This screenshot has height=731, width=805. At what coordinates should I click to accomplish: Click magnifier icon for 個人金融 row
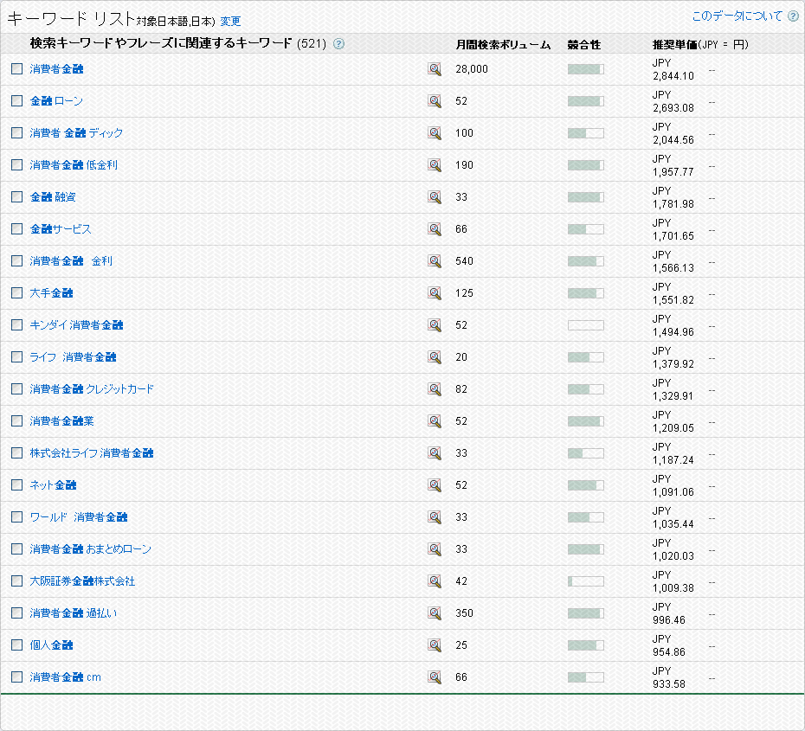pos(435,645)
